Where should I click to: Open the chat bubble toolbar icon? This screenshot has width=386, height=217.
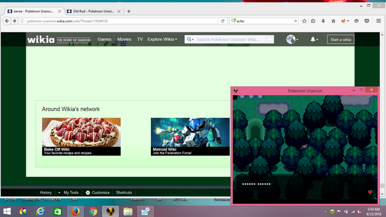356,21
